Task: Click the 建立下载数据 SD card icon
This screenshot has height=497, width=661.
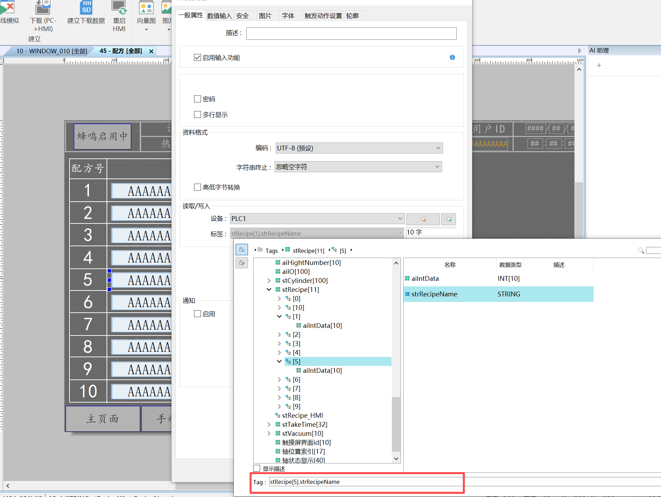Action: click(x=86, y=7)
